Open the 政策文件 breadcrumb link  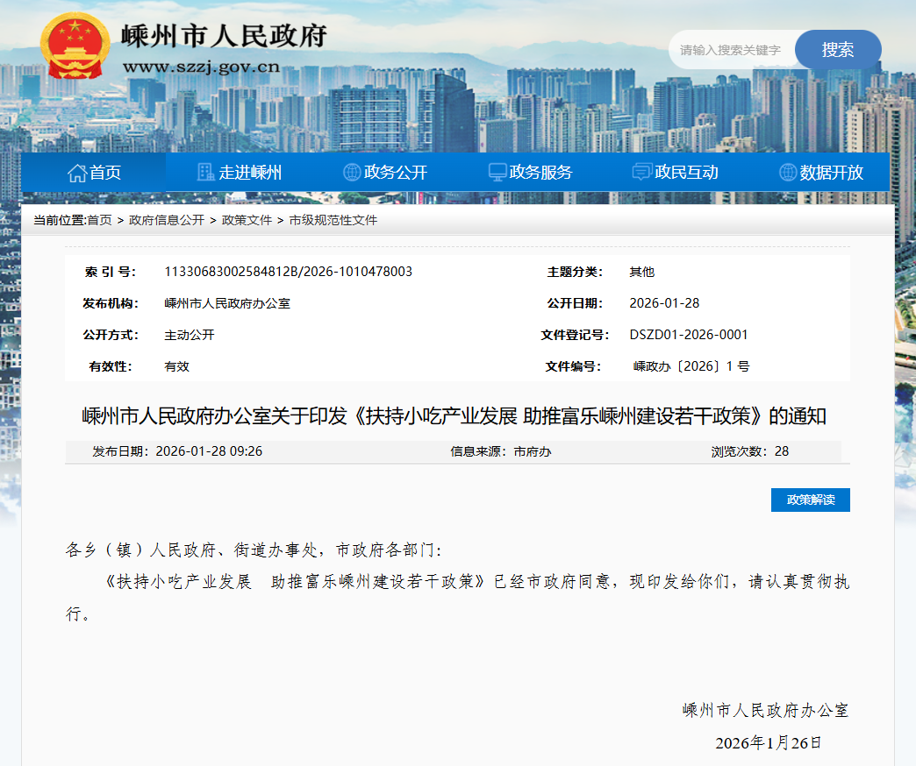247,220
